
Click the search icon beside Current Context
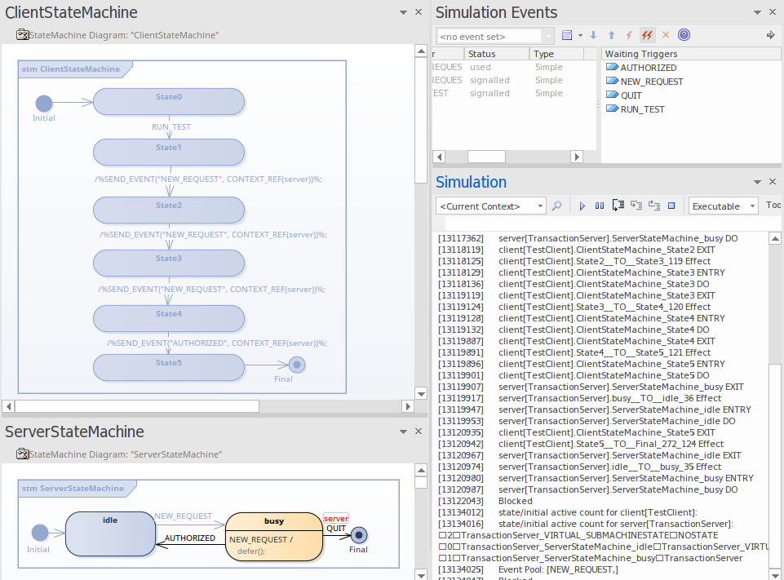tap(557, 206)
